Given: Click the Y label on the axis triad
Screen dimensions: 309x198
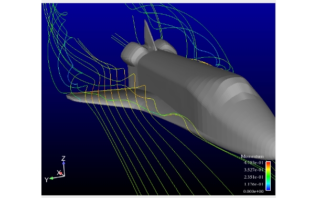Looking at the screenshot, I should 46,180.
